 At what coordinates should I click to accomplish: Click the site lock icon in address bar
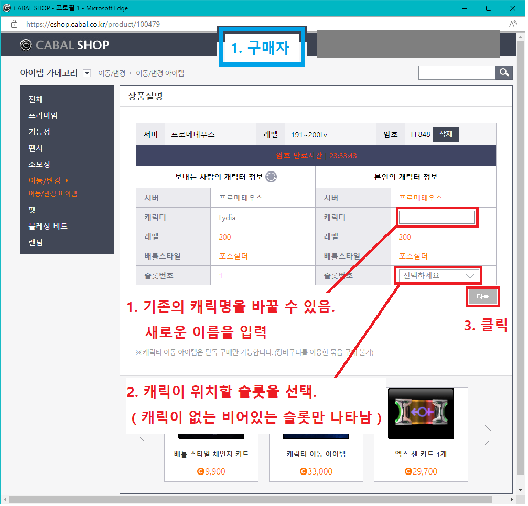(x=14, y=24)
